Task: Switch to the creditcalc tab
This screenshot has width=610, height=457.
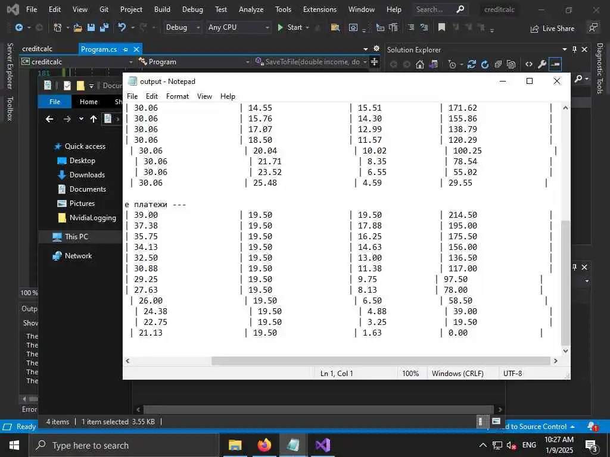Action: click(38, 49)
